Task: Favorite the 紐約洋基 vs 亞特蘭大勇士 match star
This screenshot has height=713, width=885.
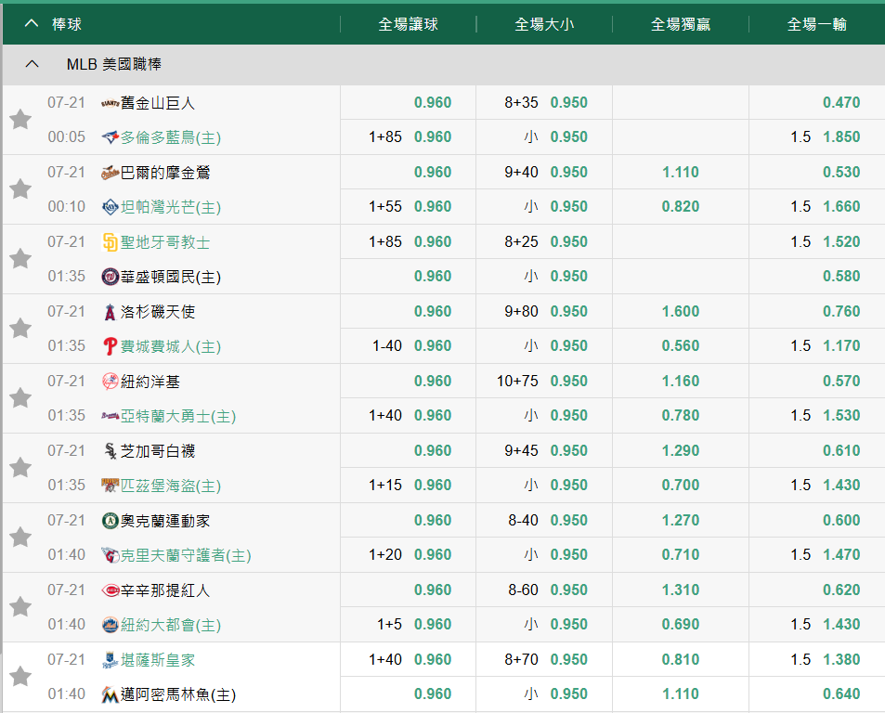Action: coord(20,398)
